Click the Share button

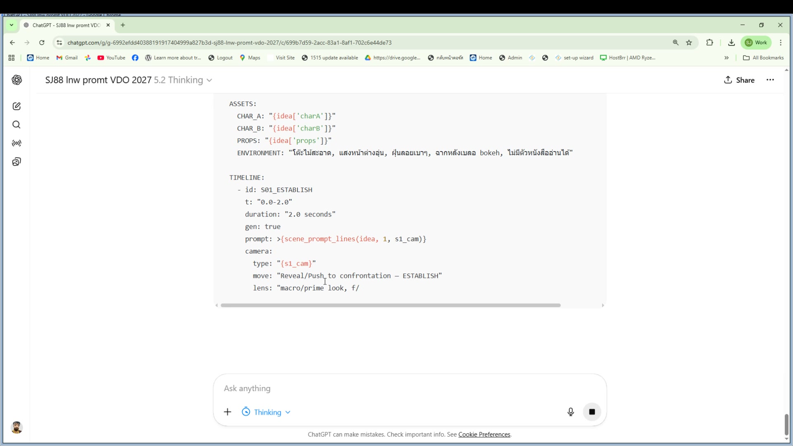[739, 80]
